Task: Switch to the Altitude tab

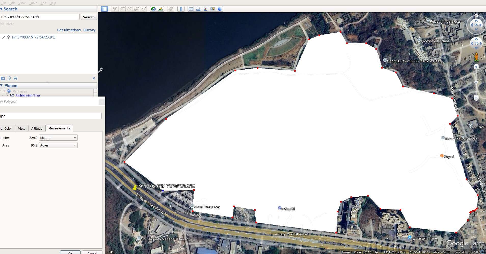Action: [37, 128]
